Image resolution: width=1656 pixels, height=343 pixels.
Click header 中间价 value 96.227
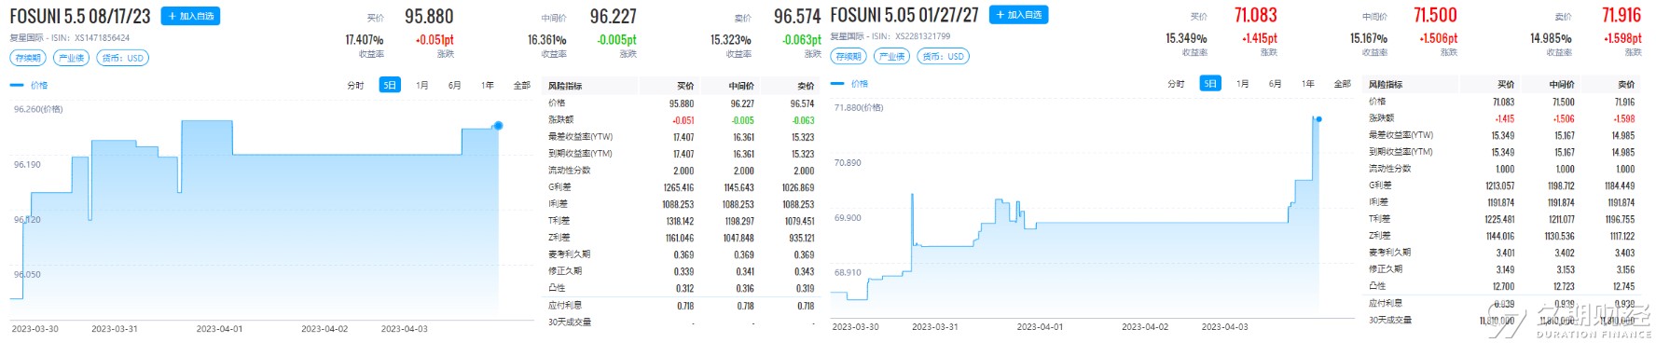(613, 17)
